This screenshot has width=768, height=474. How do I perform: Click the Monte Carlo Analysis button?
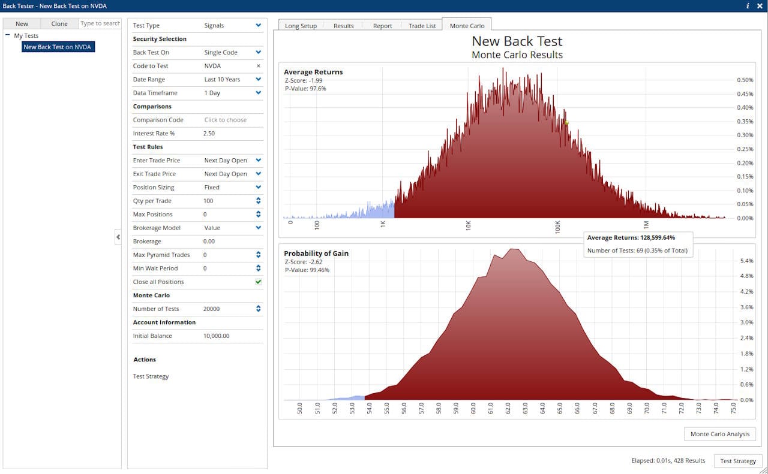point(720,434)
